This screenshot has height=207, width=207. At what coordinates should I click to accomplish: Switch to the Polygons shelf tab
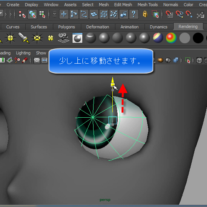coord(67,27)
